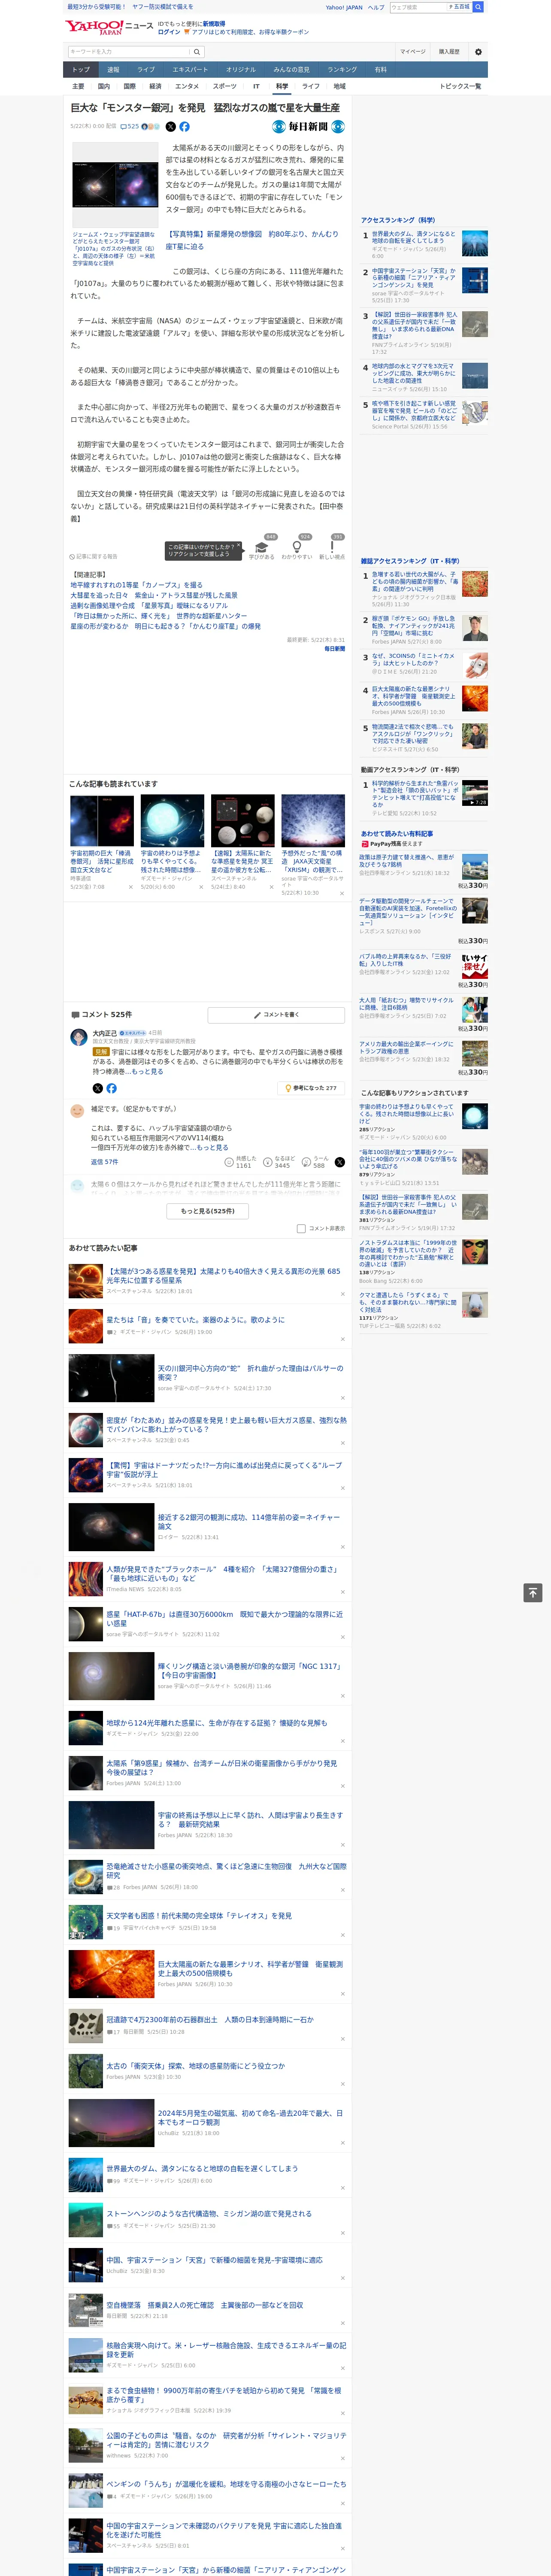551x2576 pixels.
Task: Select ライブ tab in dark navigation
Action: click(x=146, y=69)
